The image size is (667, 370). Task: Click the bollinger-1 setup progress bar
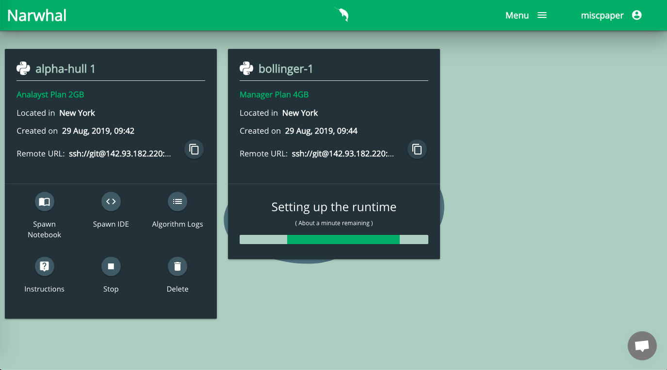334,239
